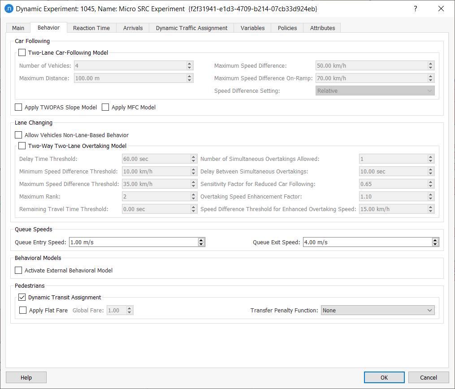Open the Dynamic Traffic Assignment tab
The image size is (455, 389).
[x=191, y=28]
